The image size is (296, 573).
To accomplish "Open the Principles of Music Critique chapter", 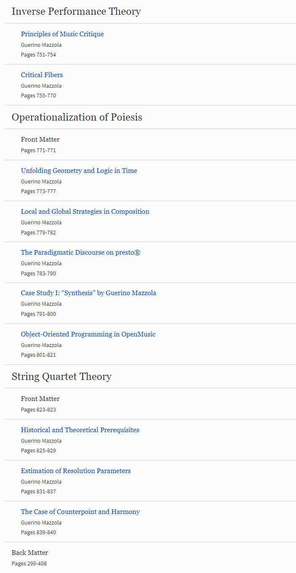I will coord(62,34).
